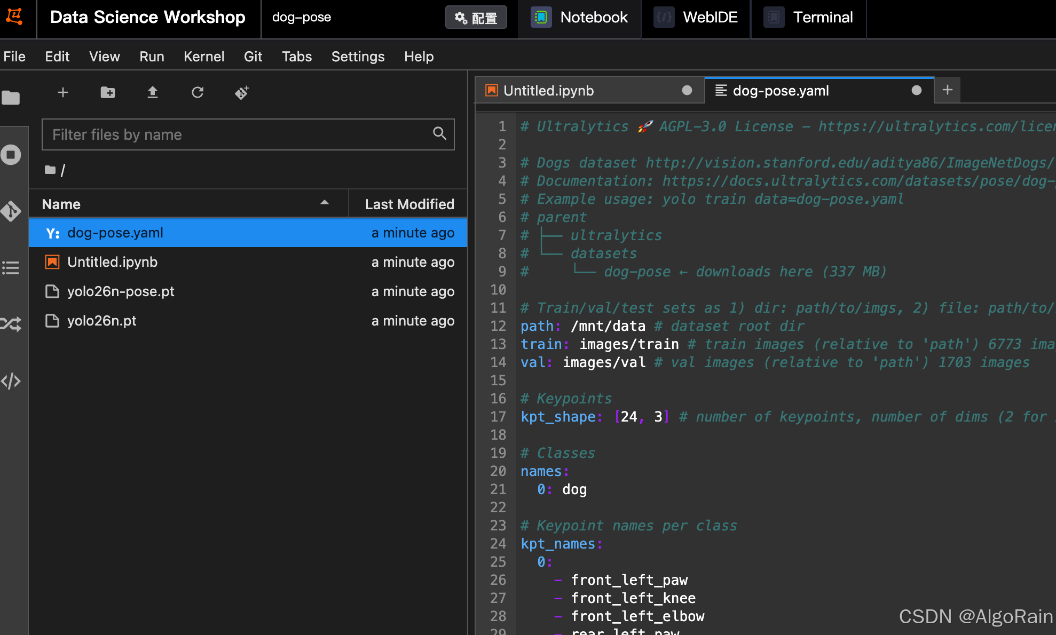Sort files by Last Modified column
Viewport: 1056px width, 635px height.
point(409,204)
